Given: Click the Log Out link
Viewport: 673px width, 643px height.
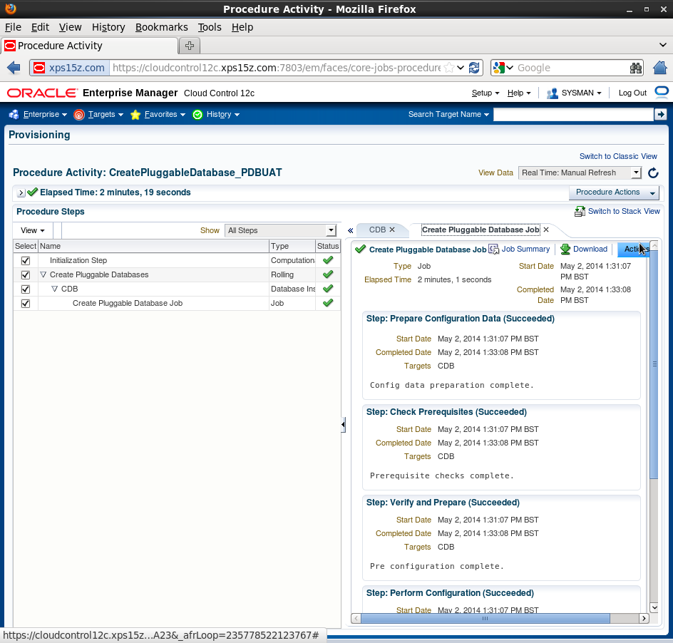Looking at the screenshot, I should click(x=632, y=93).
